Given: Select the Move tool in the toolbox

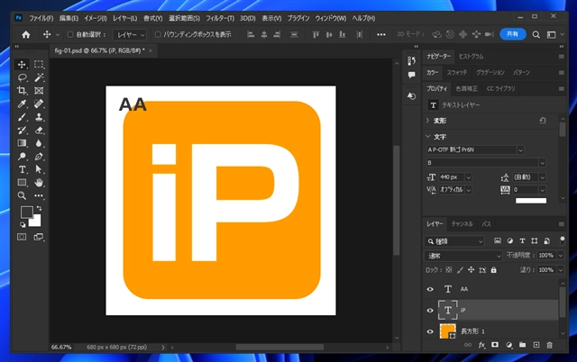Looking at the screenshot, I should (x=22, y=65).
